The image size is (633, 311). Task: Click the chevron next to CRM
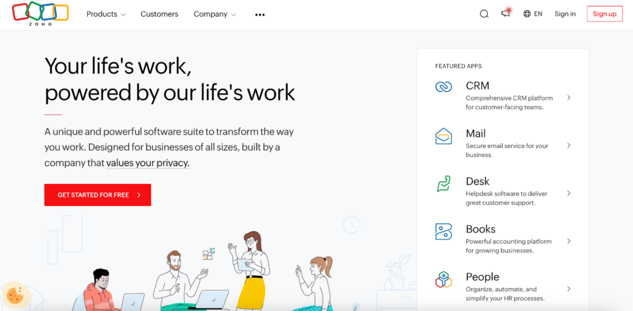pos(569,97)
